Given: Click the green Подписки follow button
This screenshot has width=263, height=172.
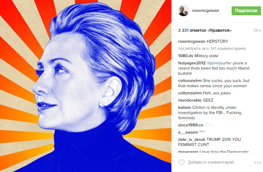Looking at the screenshot, I should point(246,11).
